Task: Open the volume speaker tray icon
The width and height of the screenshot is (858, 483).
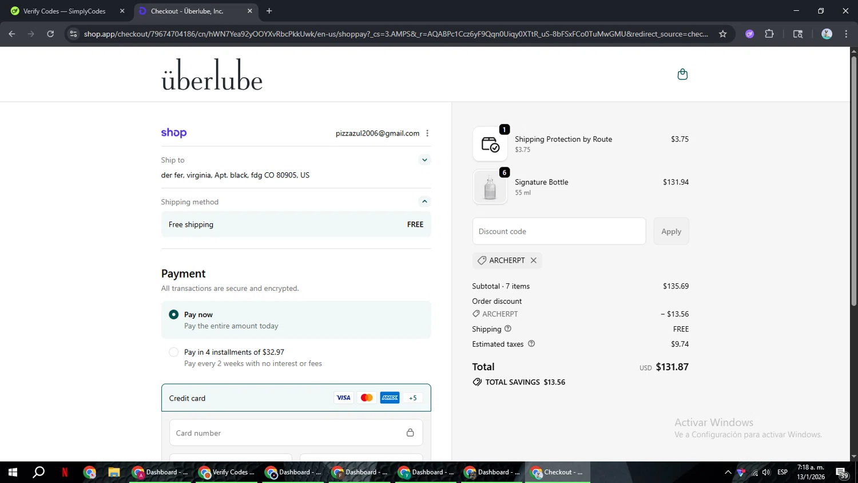Action: tap(766, 472)
